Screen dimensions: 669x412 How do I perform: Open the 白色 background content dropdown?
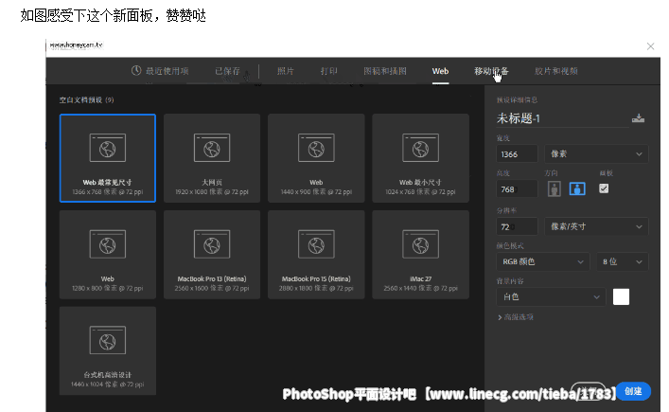(551, 297)
